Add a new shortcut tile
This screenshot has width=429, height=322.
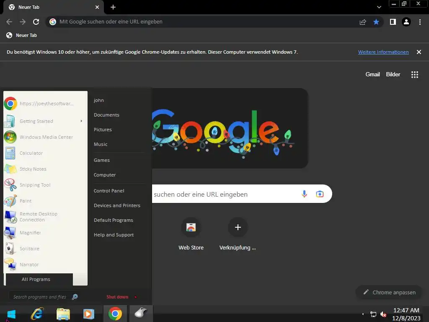click(238, 234)
